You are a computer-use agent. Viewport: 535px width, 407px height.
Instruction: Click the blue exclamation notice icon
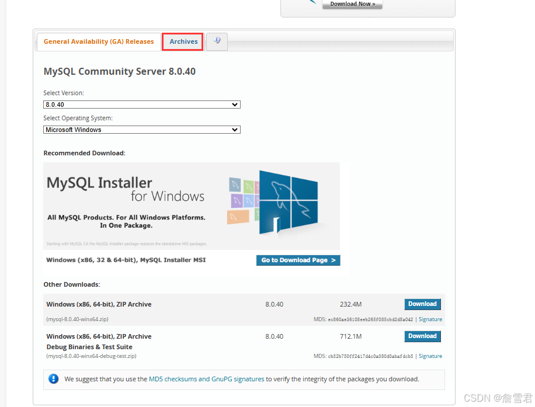point(54,379)
